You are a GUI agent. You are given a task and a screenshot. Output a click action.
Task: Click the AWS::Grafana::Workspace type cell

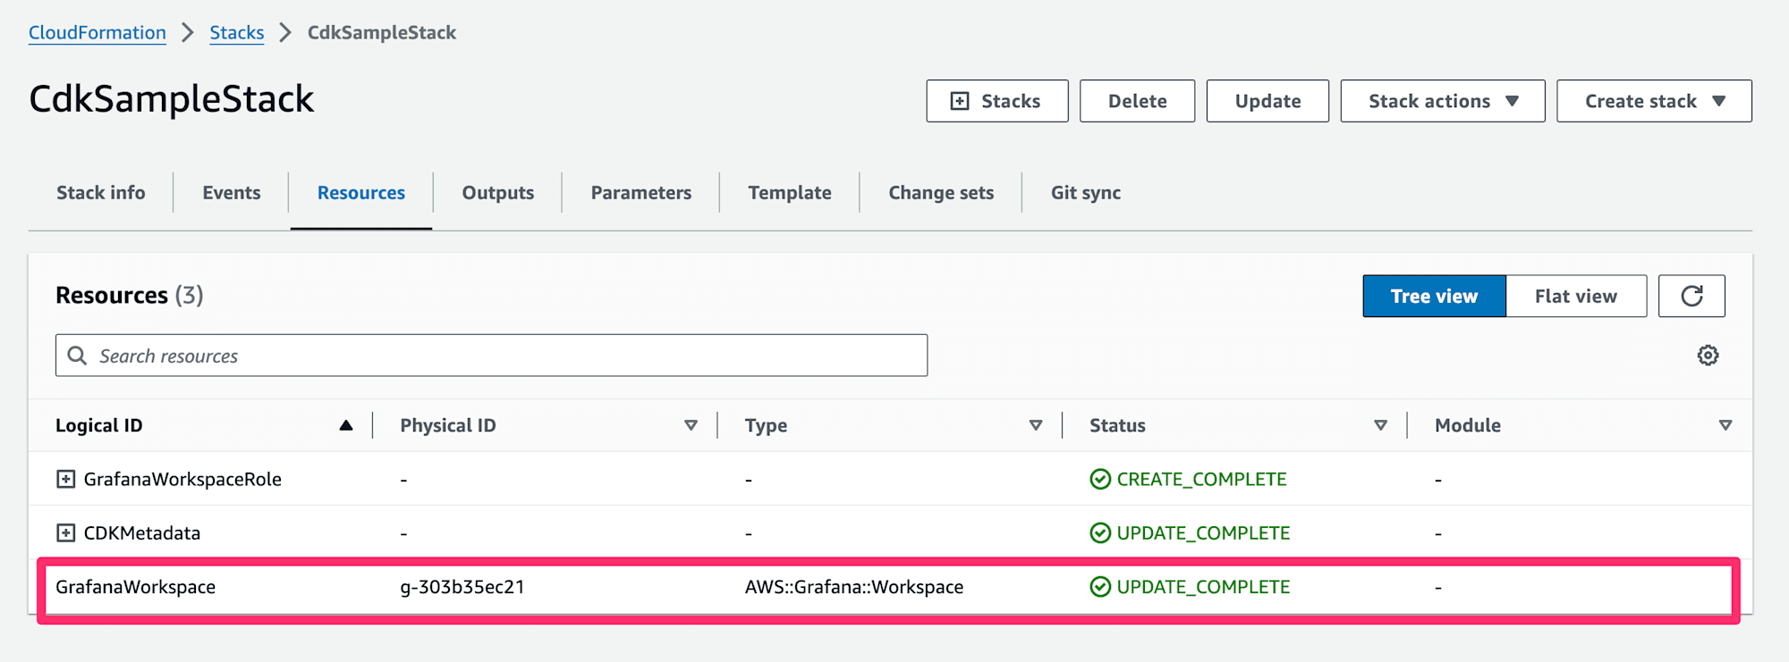(x=854, y=587)
